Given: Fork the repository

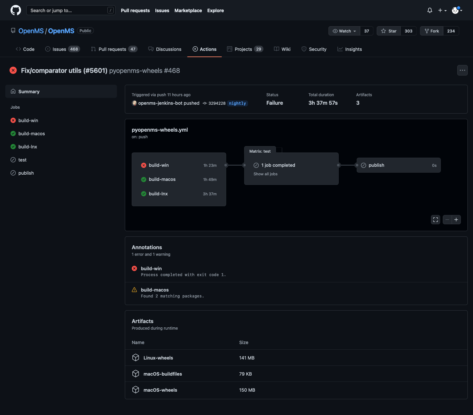Looking at the screenshot, I should pyautogui.click(x=432, y=31).
